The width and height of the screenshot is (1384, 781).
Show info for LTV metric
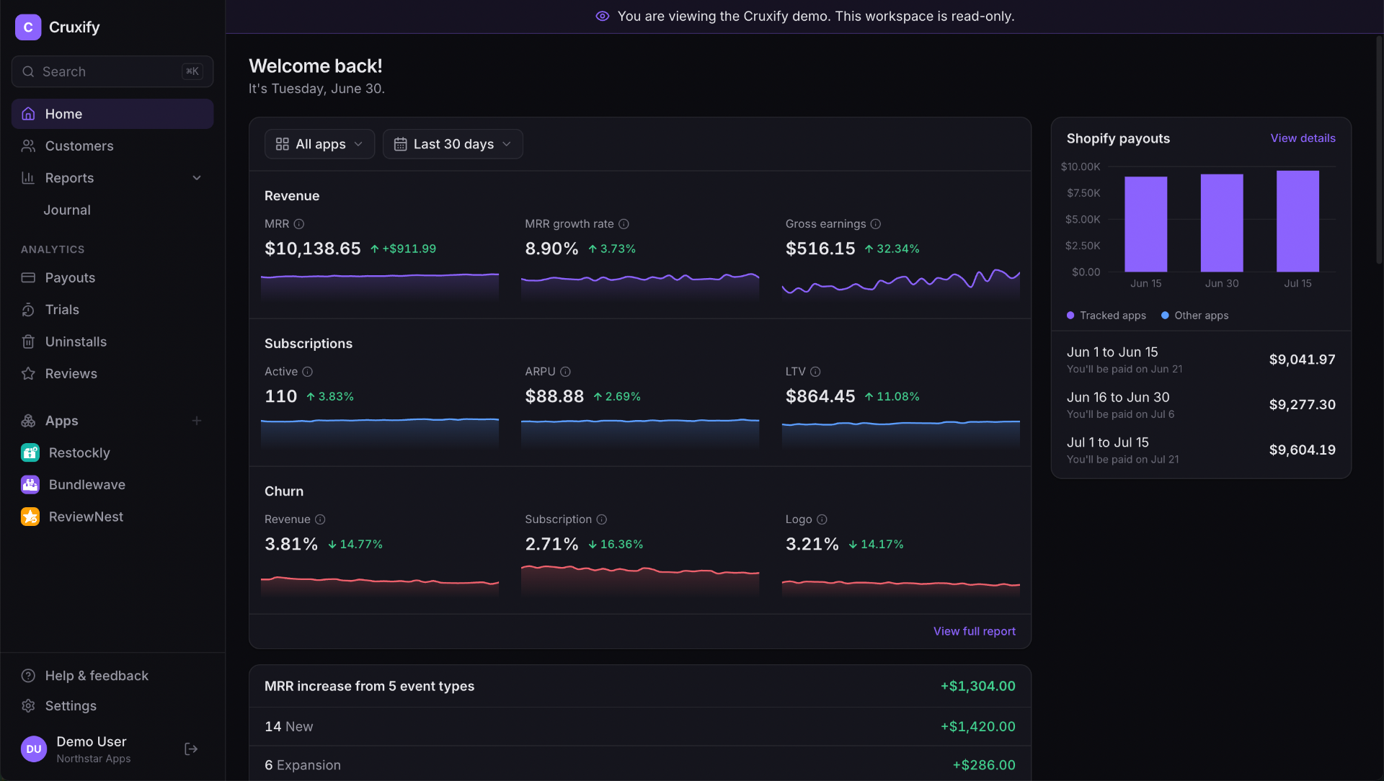pyautogui.click(x=815, y=372)
